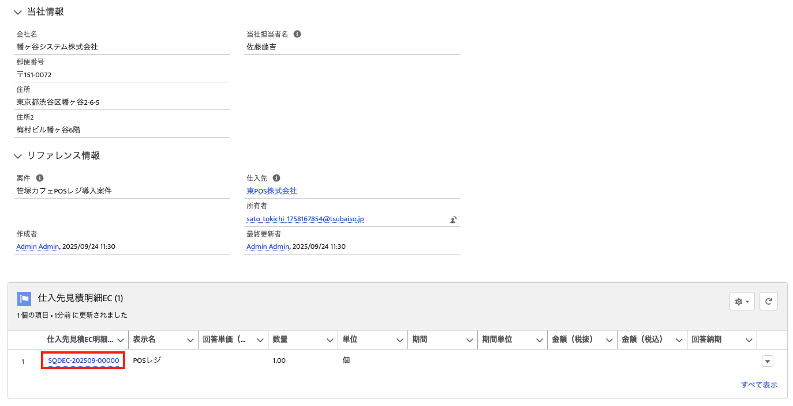Open 金額（税抜） column header menu

[x=609, y=340]
